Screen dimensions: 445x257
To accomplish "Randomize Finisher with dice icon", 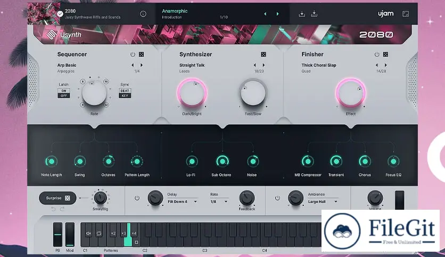I will click(386, 54).
